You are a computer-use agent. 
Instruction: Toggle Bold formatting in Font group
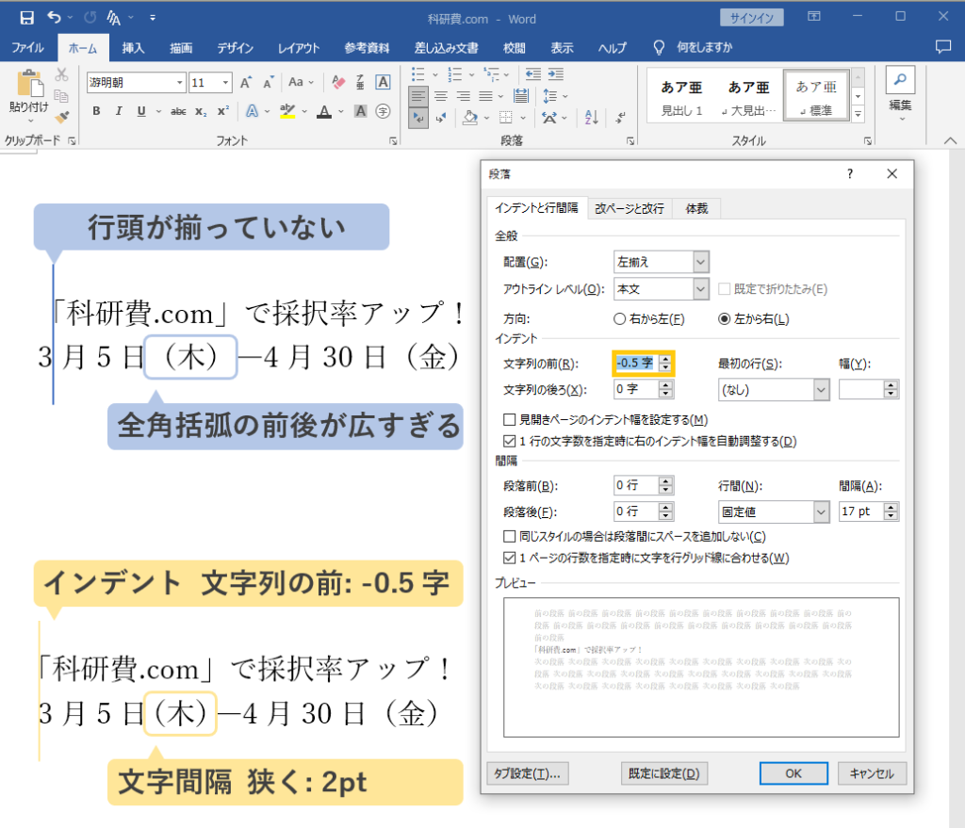click(96, 111)
